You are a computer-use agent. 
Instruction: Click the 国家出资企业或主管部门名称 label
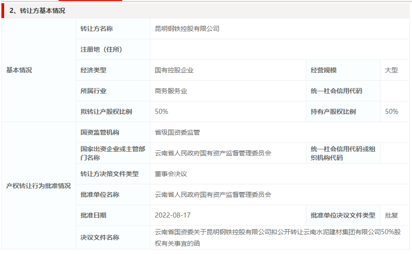(113, 153)
